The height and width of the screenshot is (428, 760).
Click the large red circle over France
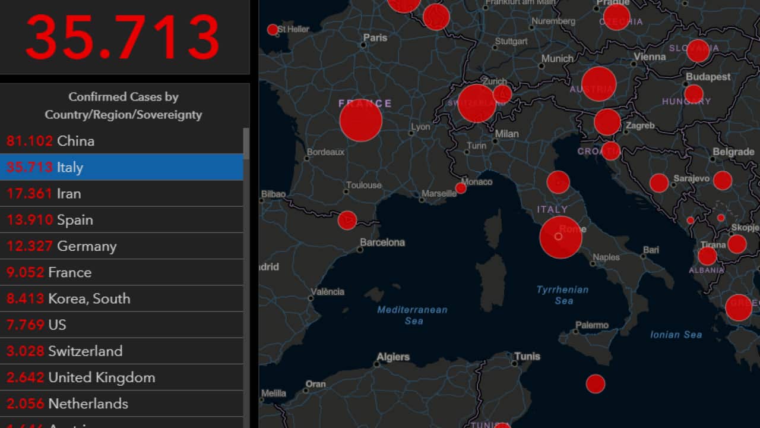[x=360, y=120]
